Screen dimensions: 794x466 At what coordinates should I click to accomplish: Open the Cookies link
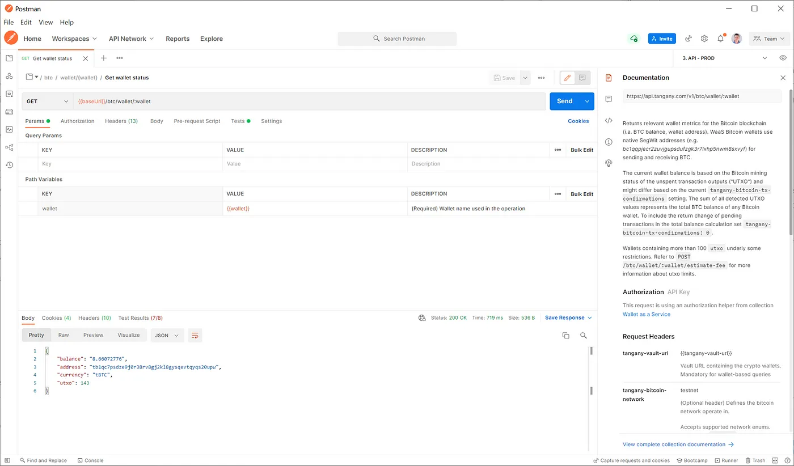(578, 121)
